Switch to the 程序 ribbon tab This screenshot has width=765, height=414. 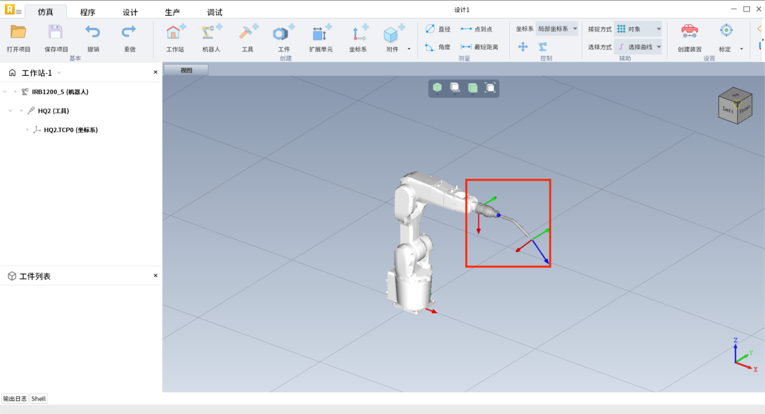pos(88,12)
